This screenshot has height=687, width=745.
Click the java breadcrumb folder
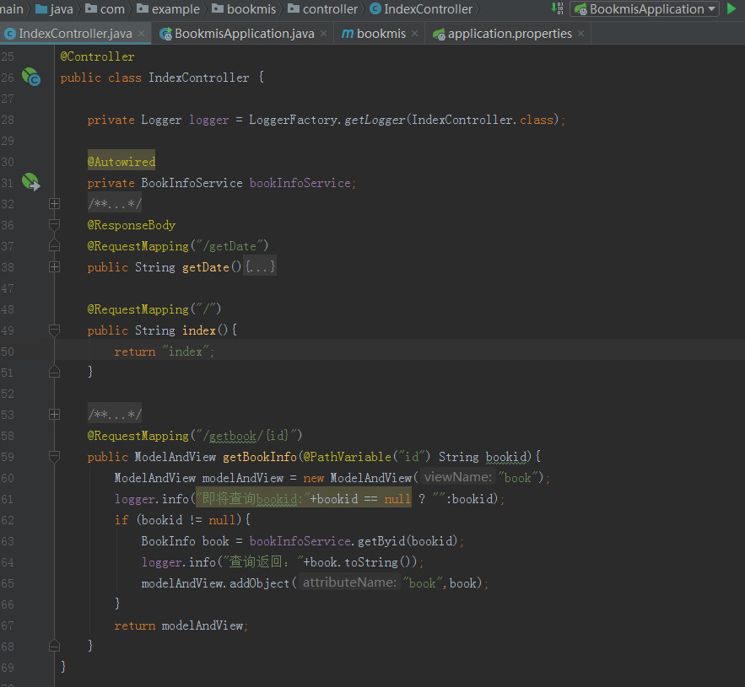click(x=55, y=9)
